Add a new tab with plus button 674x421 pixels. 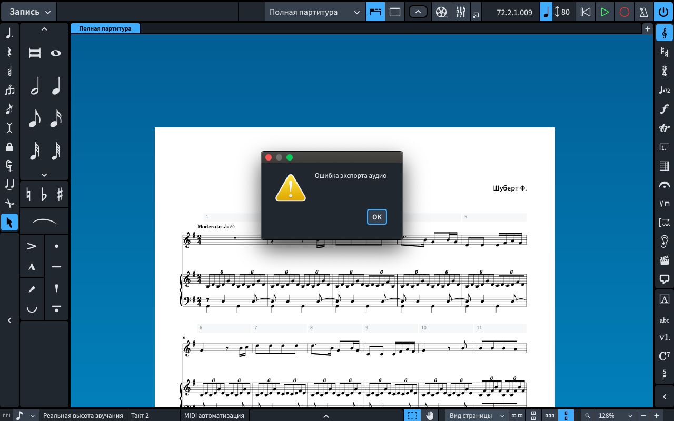[x=648, y=29]
